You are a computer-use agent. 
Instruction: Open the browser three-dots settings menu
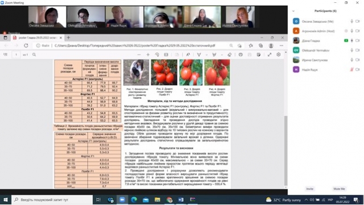[x=282, y=45]
